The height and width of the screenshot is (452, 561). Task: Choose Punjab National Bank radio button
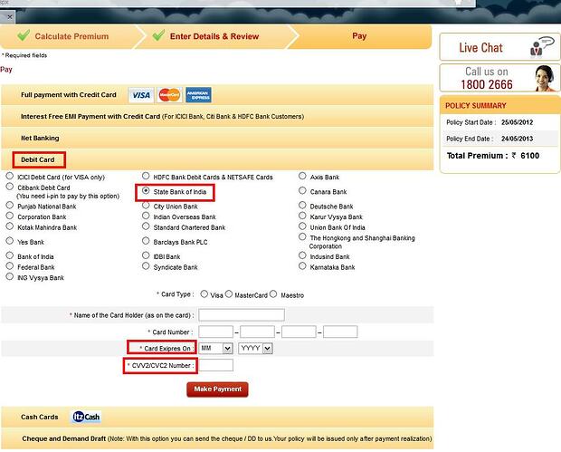point(10,206)
